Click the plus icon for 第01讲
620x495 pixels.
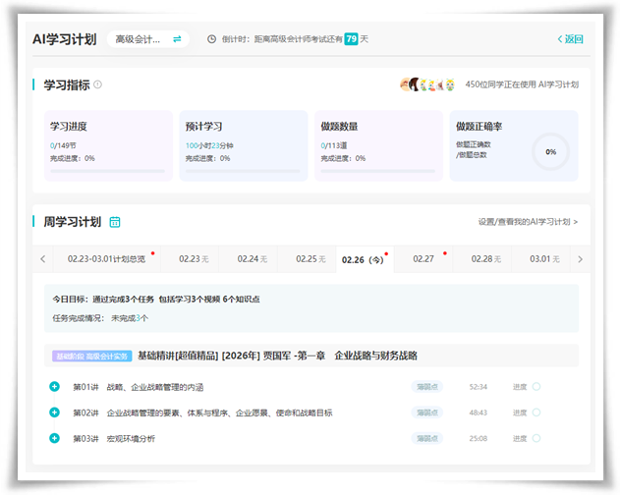[x=55, y=386]
